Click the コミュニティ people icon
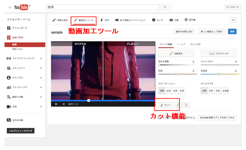This screenshot has width=246, height=150. 8,68
